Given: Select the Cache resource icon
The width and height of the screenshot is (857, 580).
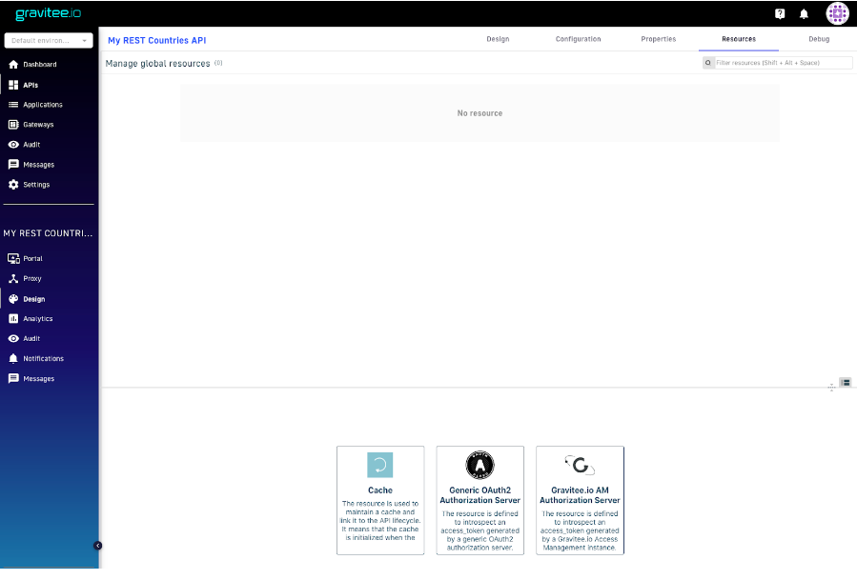Looking at the screenshot, I should (380, 466).
